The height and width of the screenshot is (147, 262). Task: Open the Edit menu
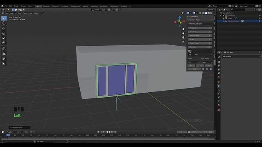point(11,6)
